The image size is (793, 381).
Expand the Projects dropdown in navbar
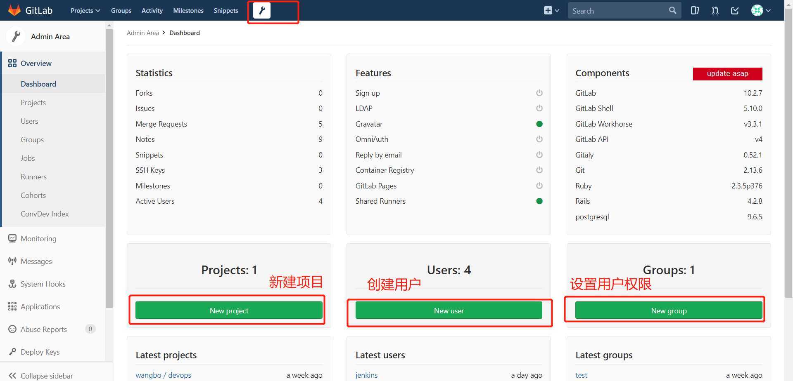pyautogui.click(x=85, y=11)
